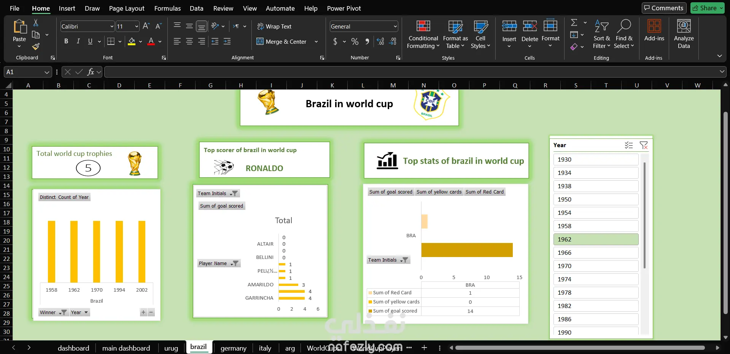Apply Bold formatting
The width and height of the screenshot is (730, 354).
[66, 41]
